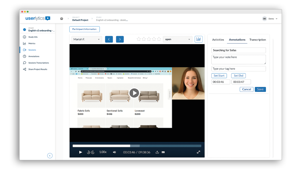Open the status dropdown showing open
The width and height of the screenshot is (305, 170).
pos(178,39)
